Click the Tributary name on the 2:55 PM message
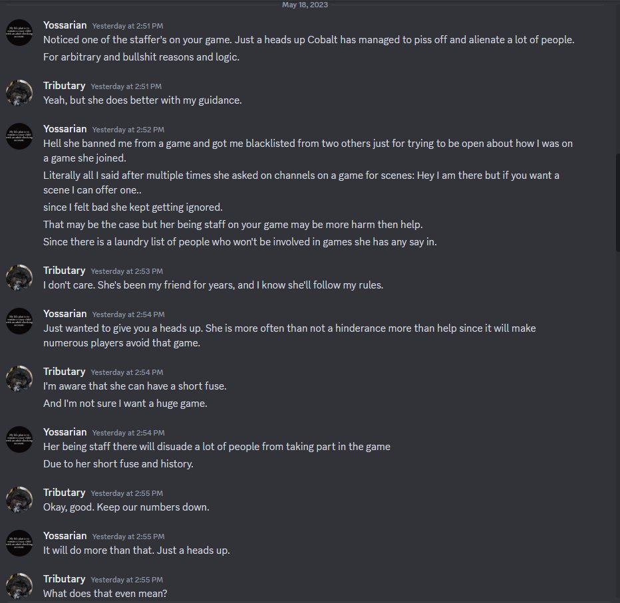This screenshot has height=603, width=620. coord(64,492)
